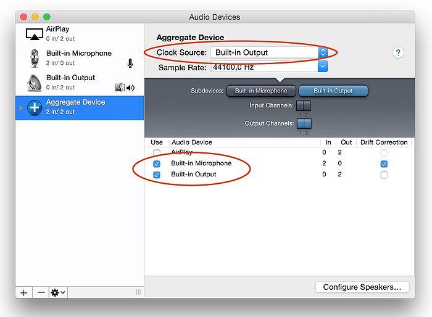Expand the Aggregate Device disclosure triangle
The height and width of the screenshot is (317, 432).
tap(22, 107)
